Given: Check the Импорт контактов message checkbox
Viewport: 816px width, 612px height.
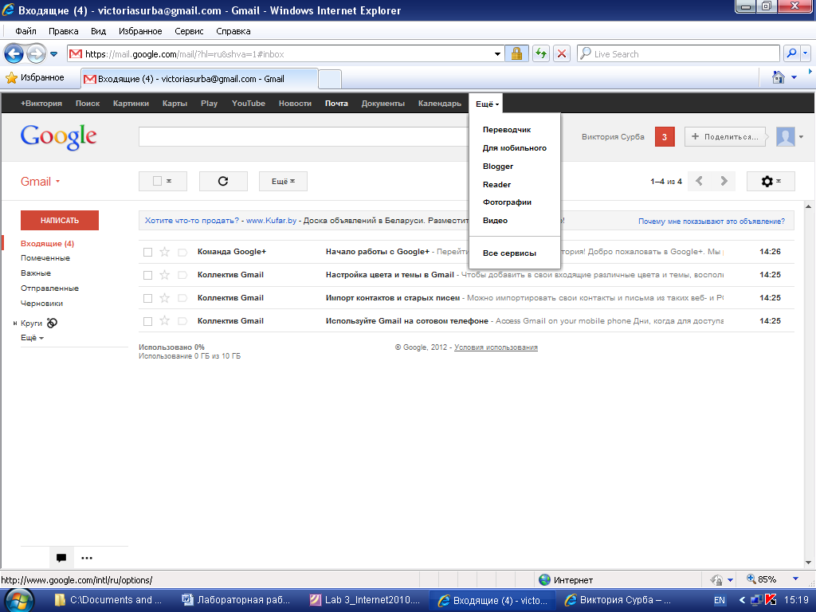Looking at the screenshot, I should 147,298.
